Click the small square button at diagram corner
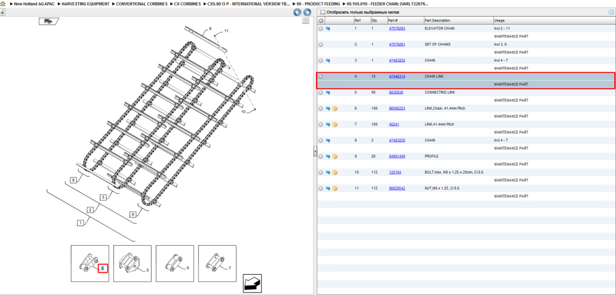 (x=306, y=21)
